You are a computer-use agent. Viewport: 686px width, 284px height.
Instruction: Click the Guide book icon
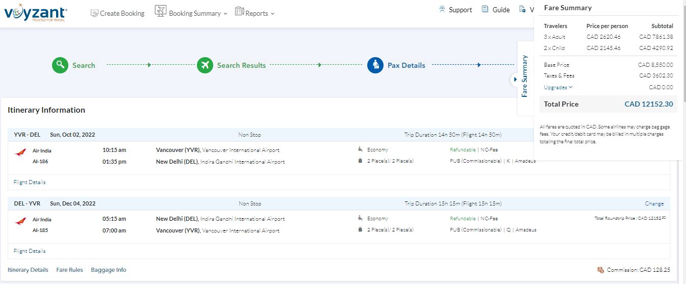(x=485, y=9)
